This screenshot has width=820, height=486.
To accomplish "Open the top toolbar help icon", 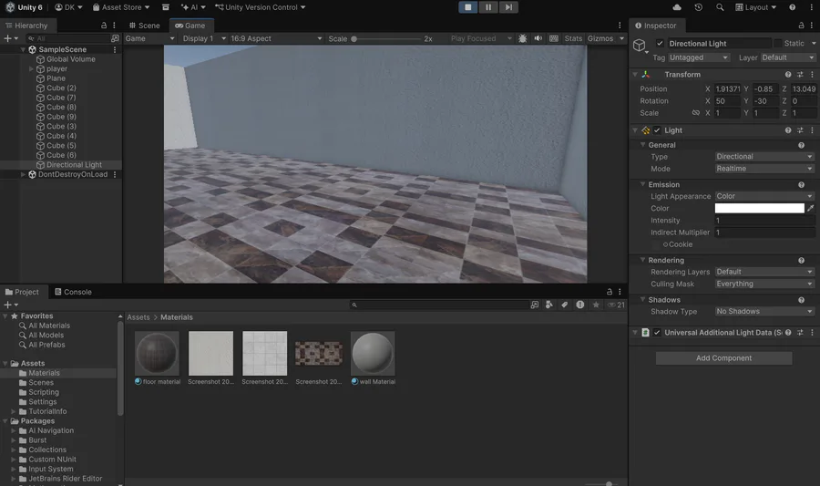I will pos(793,7).
